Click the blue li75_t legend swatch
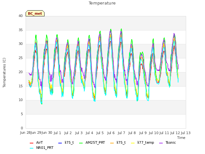Image resolution: width=205 pixels, height=154 pixels. click(x=60, y=143)
